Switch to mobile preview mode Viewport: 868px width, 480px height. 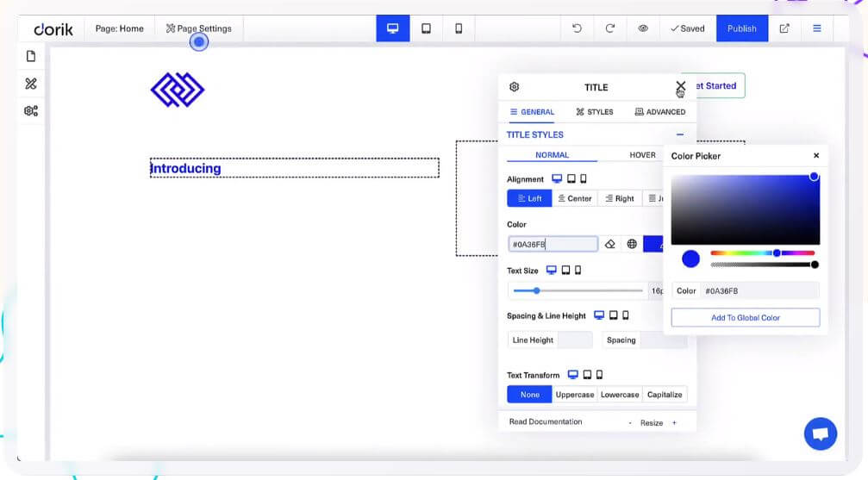pyautogui.click(x=459, y=28)
